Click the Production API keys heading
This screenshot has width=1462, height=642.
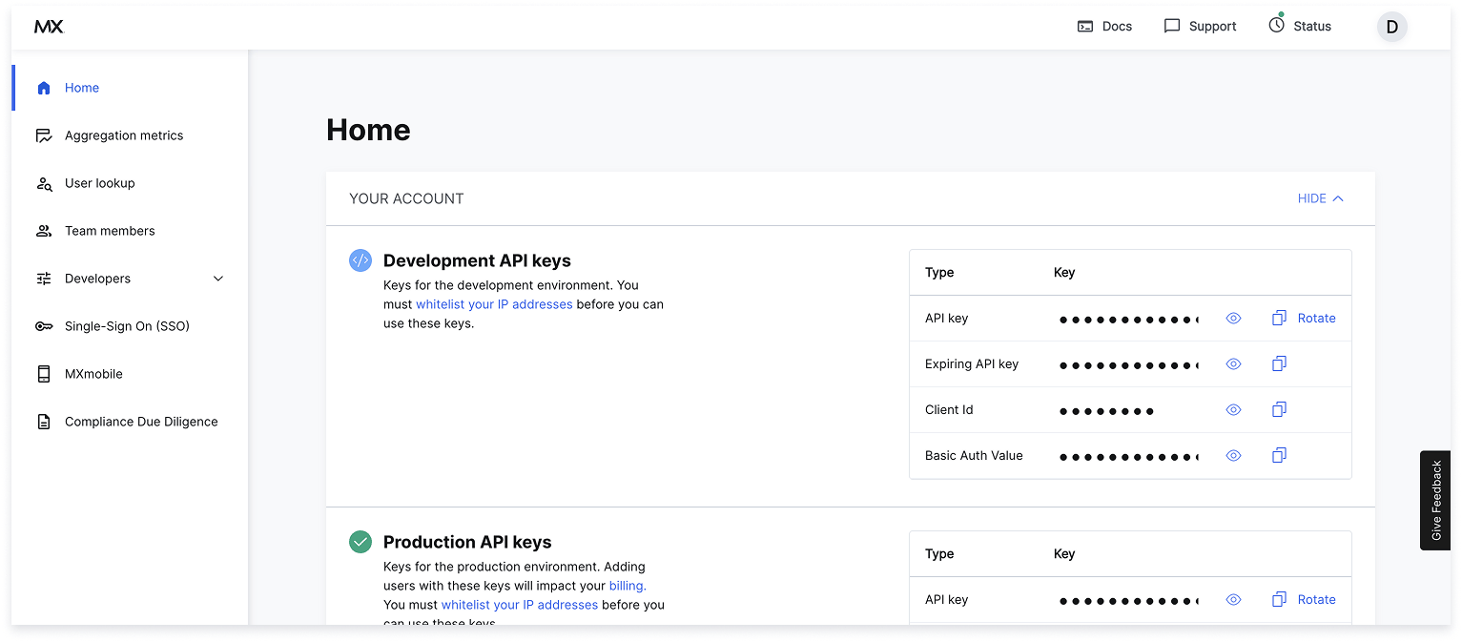(x=467, y=542)
